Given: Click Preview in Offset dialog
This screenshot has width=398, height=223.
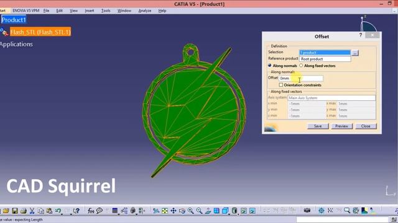Looking at the screenshot, I should click(341, 126).
